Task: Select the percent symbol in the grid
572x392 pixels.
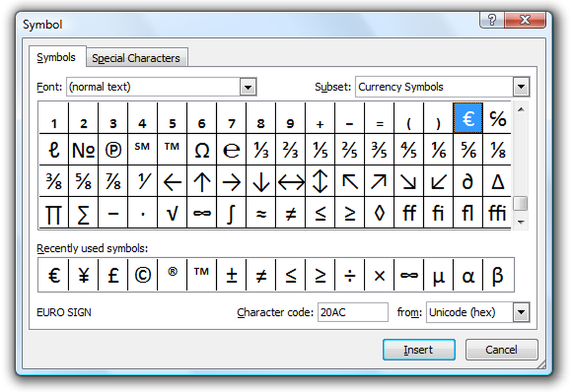Action: (497, 118)
